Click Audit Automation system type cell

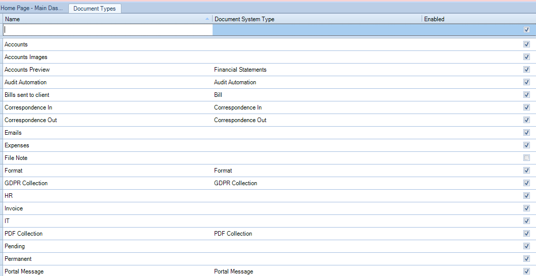[317, 82]
